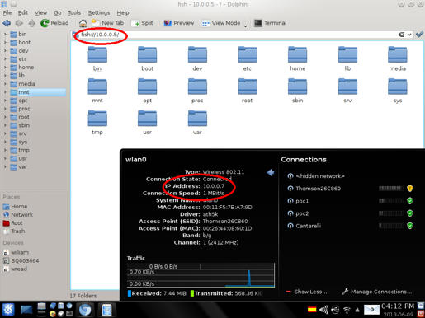425x318 pixels.
Task: Select the tmp folder in main view
Action: pyautogui.click(x=97, y=123)
